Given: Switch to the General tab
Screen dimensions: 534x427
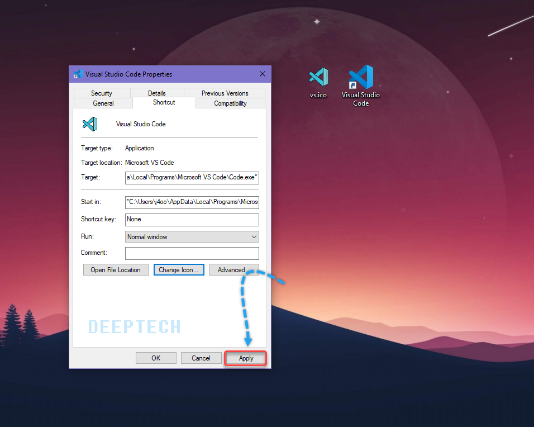Looking at the screenshot, I should (x=103, y=103).
